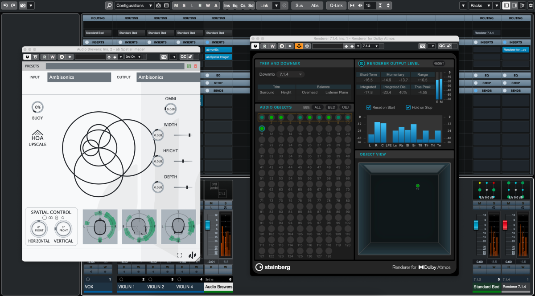
Task: Toggle global Read automation (R) in toolbar
Action: click(x=200, y=6)
